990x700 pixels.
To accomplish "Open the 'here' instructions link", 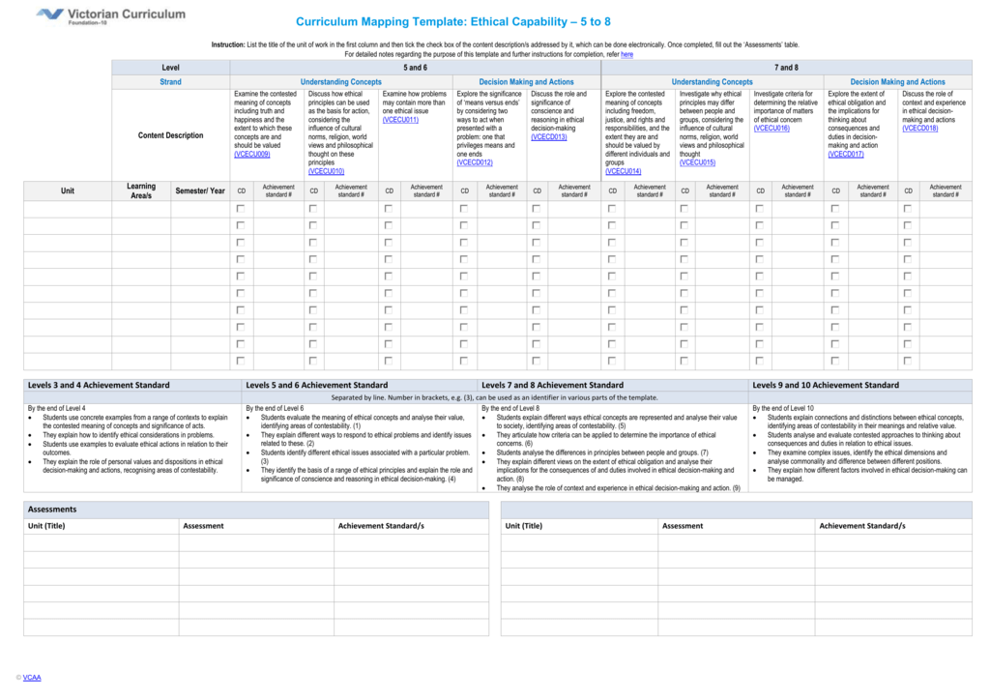I will (626, 54).
